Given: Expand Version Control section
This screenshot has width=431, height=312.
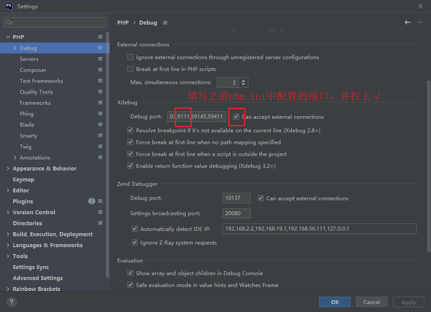Looking at the screenshot, I should (8, 213).
